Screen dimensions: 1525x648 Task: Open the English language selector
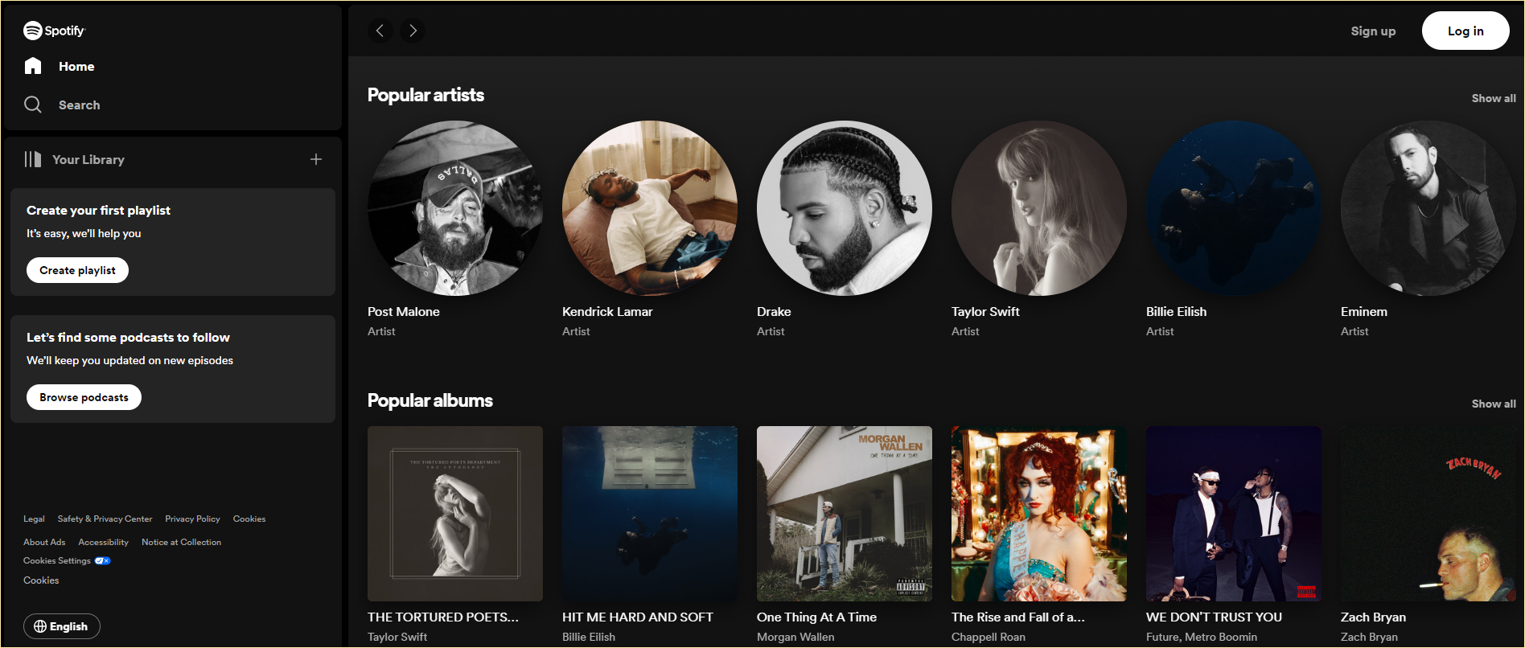(62, 626)
